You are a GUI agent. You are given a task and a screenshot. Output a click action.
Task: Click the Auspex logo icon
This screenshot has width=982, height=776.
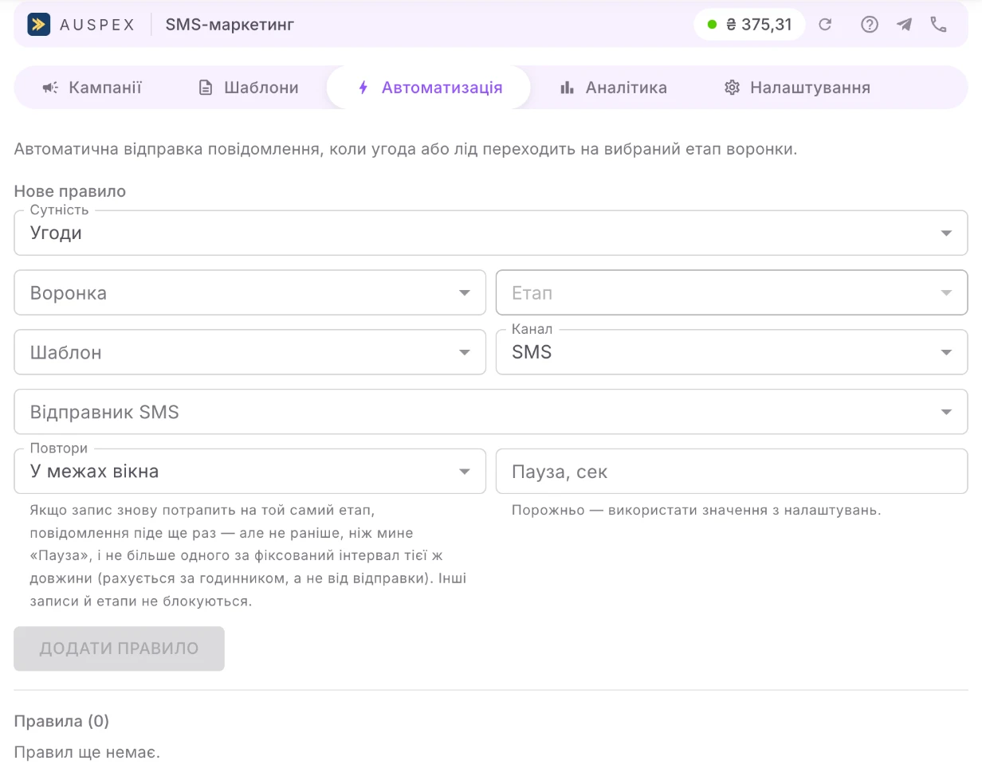click(38, 25)
